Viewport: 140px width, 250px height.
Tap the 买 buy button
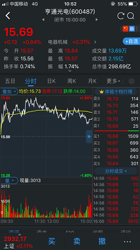(x=52, y=241)
